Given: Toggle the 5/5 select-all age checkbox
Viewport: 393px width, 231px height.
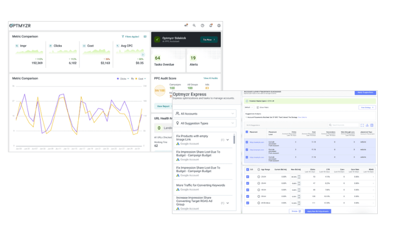Looking at the screenshot, I should point(248,170).
